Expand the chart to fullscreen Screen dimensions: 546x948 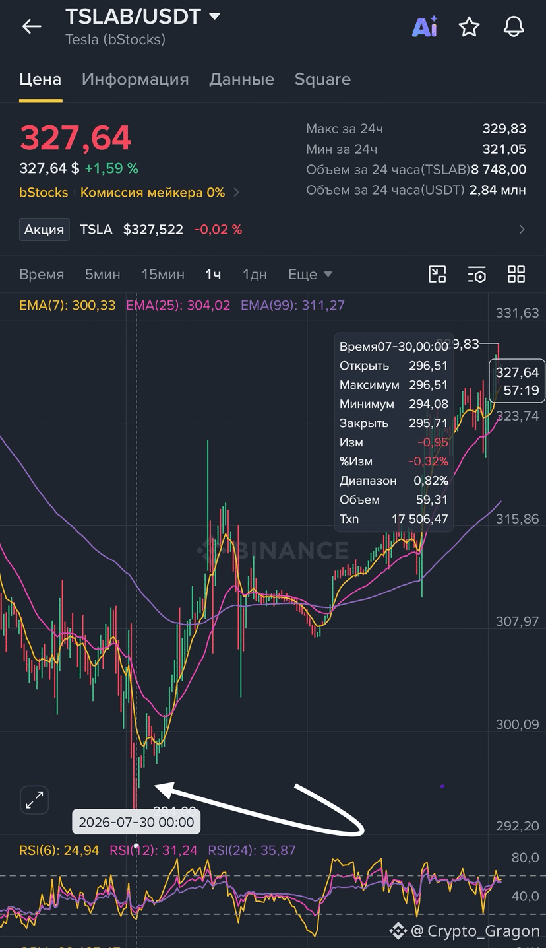coord(34,800)
